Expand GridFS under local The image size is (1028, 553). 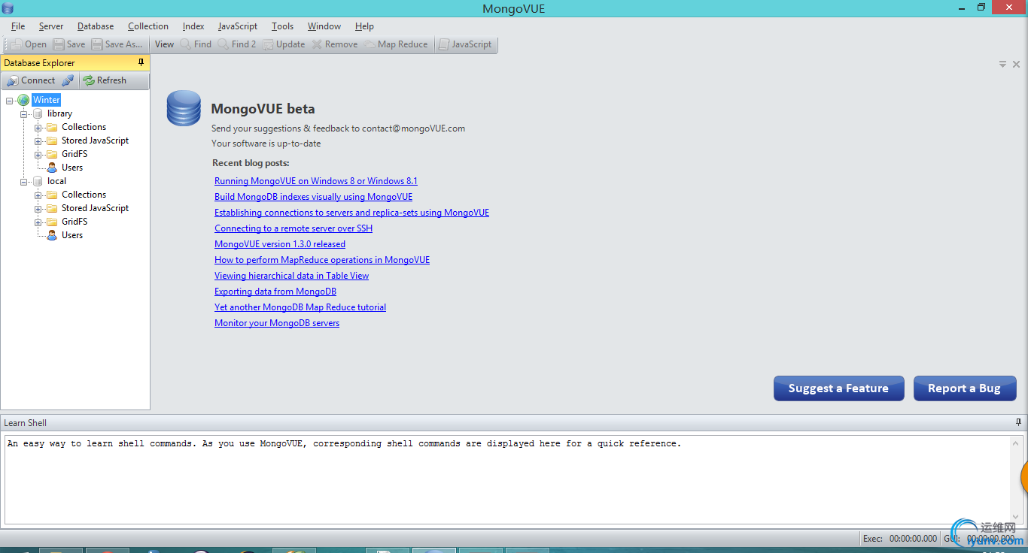tap(38, 222)
